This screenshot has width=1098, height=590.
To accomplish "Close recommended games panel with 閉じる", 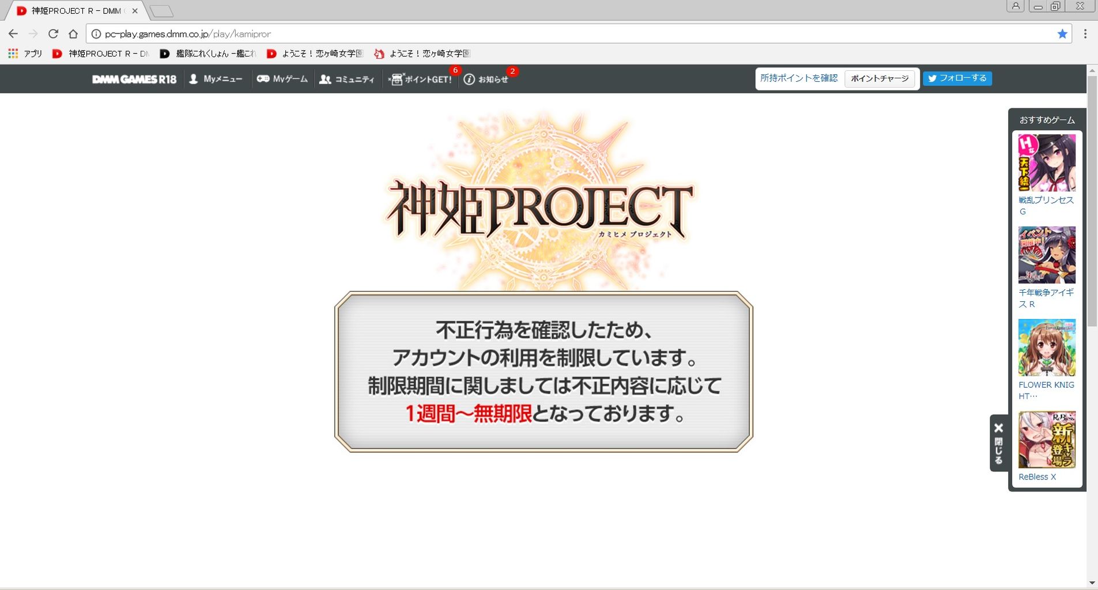I will tap(999, 443).
